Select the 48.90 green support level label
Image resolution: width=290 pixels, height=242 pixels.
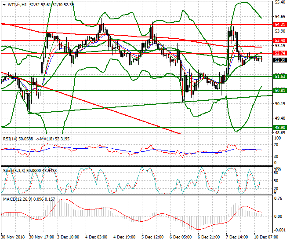click(280, 128)
